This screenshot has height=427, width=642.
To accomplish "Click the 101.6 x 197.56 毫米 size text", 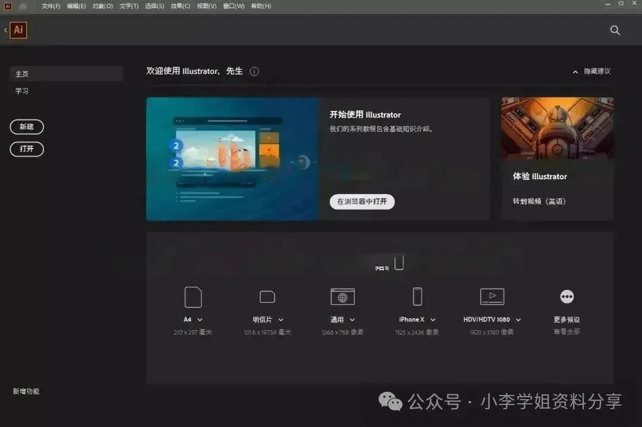I will tap(267, 332).
